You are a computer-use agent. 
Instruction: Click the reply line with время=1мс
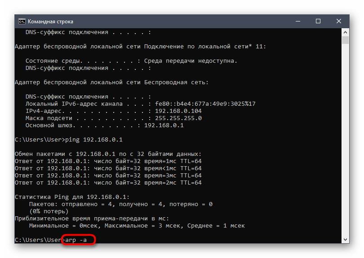(x=108, y=161)
